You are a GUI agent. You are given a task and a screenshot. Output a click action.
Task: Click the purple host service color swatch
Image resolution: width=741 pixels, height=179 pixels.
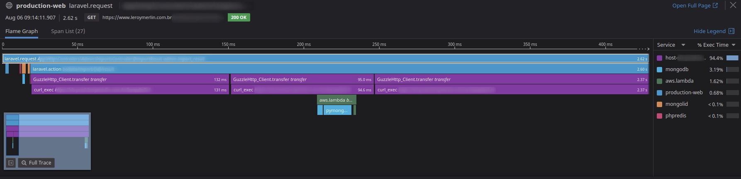click(x=660, y=58)
